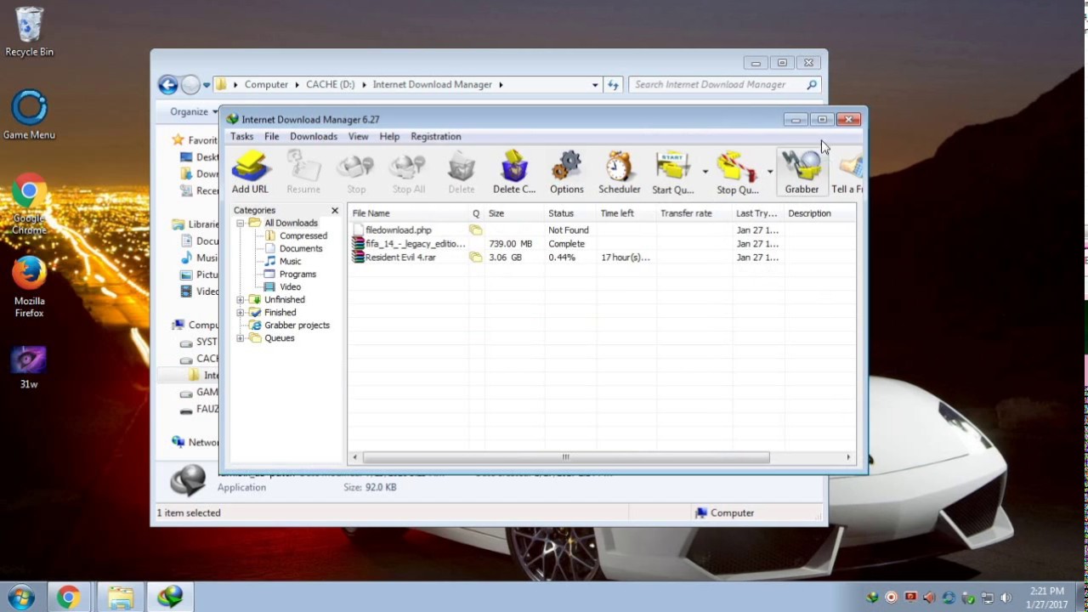Open the Grabber tool
The image size is (1088, 612).
tap(802, 173)
